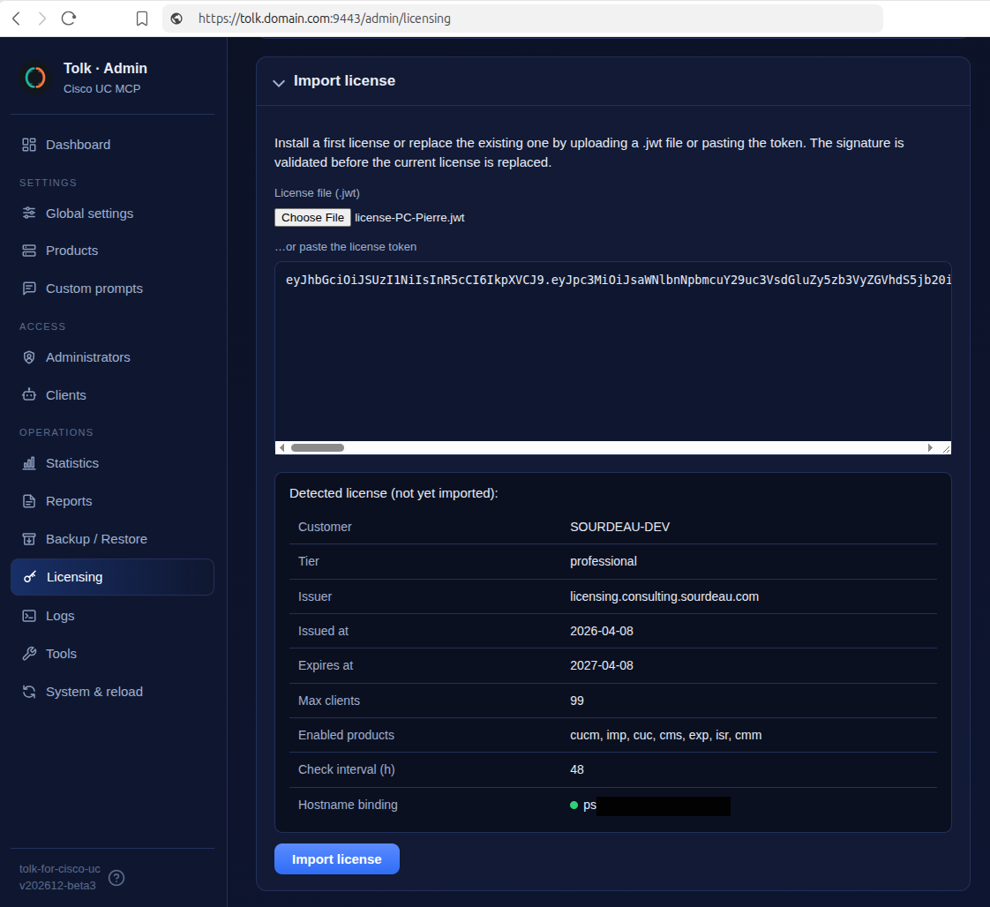The height and width of the screenshot is (907, 990).
Task: Open System & reload page
Action: 112,692
